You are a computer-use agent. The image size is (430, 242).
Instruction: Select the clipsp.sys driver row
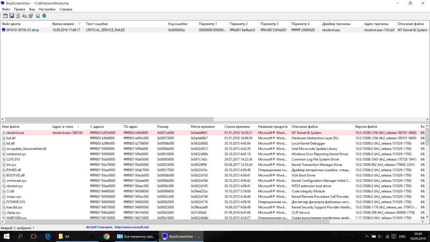(212, 213)
